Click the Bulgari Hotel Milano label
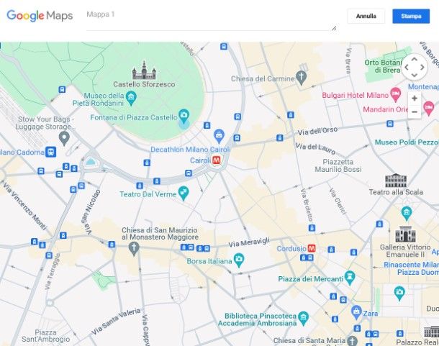This screenshot has width=439, height=346. point(355,95)
